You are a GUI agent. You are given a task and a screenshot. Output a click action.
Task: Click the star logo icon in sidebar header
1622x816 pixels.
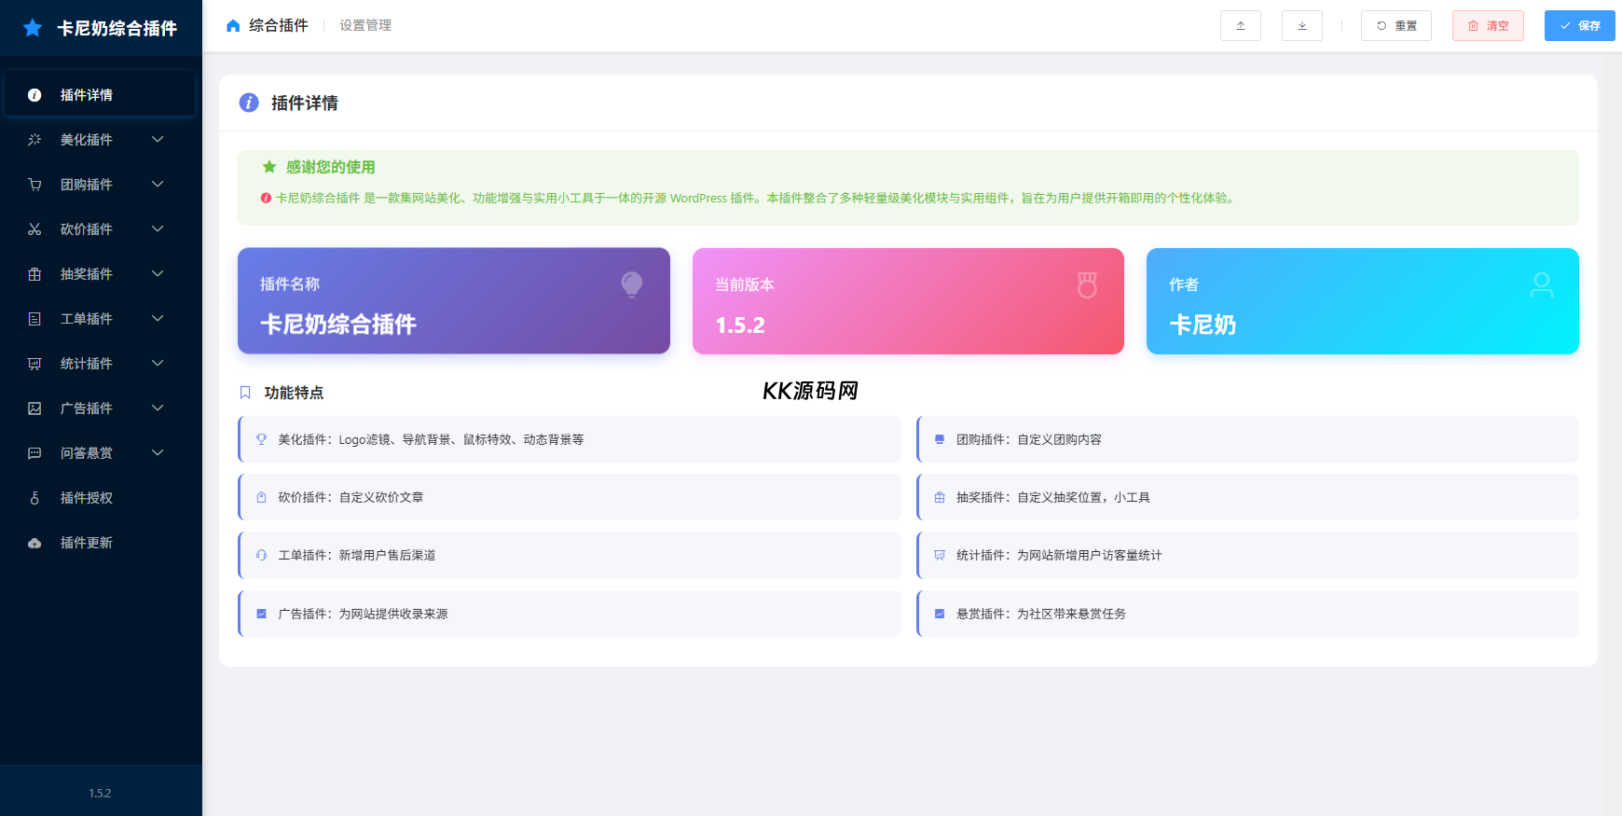[33, 28]
